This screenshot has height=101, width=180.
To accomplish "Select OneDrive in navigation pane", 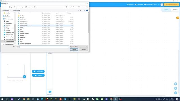I will point(7,16).
